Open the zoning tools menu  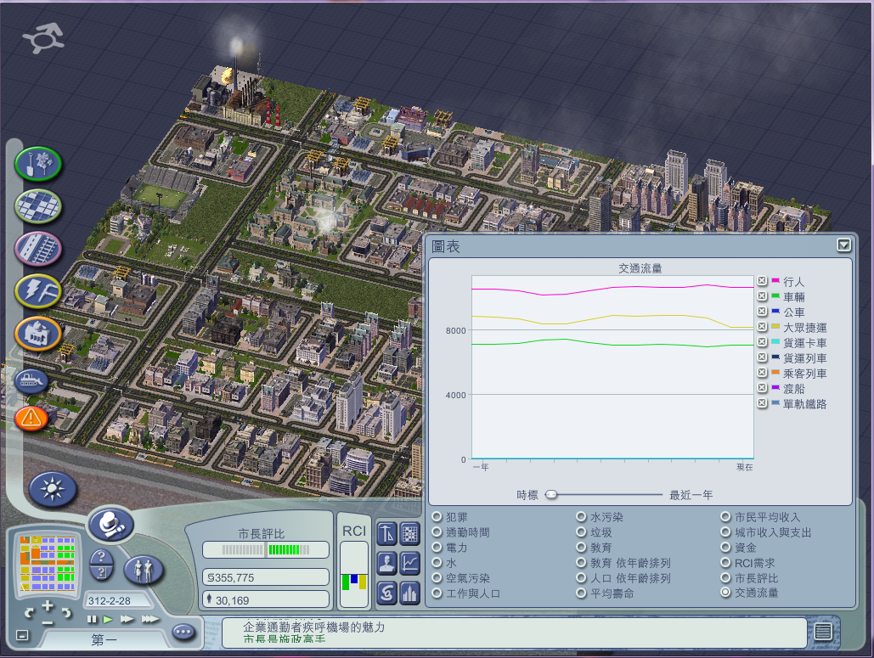(x=38, y=206)
